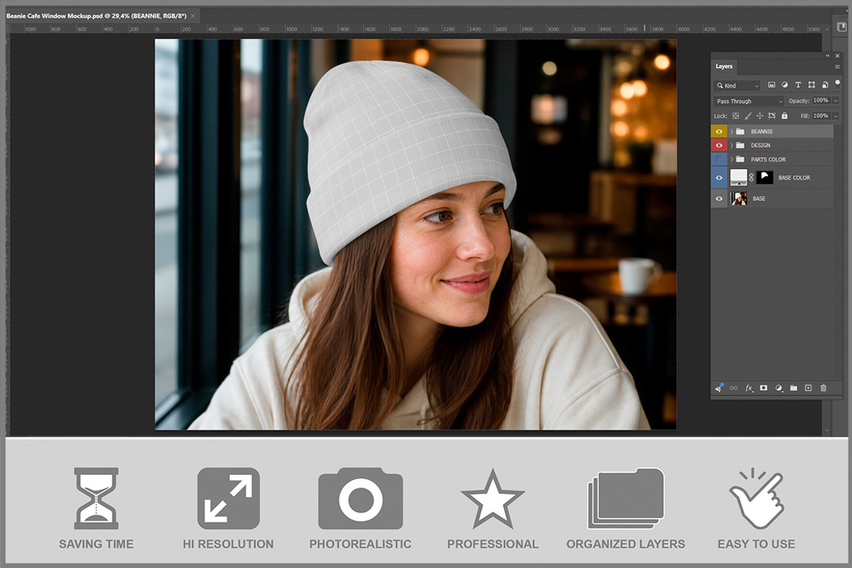The height and width of the screenshot is (568, 852).
Task: Delete layer trash icon
Action: [x=824, y=388]
